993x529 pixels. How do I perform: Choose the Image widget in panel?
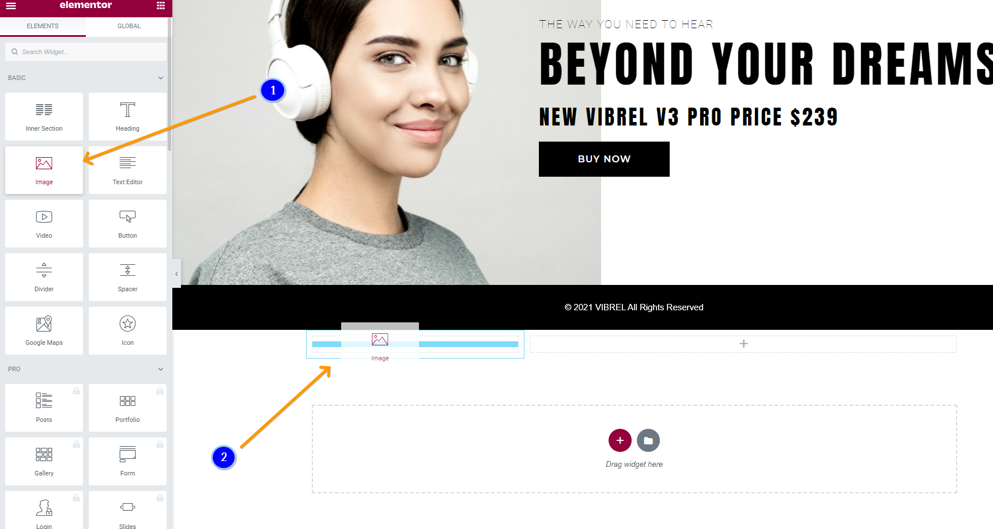click(x=44, y=170)
